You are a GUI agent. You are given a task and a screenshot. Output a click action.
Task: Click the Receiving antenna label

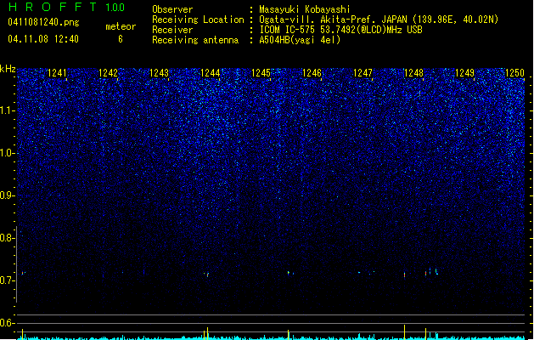tap(195, 40)
